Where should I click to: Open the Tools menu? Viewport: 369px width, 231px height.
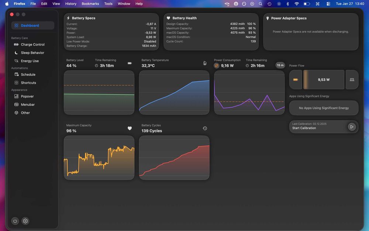108,4
